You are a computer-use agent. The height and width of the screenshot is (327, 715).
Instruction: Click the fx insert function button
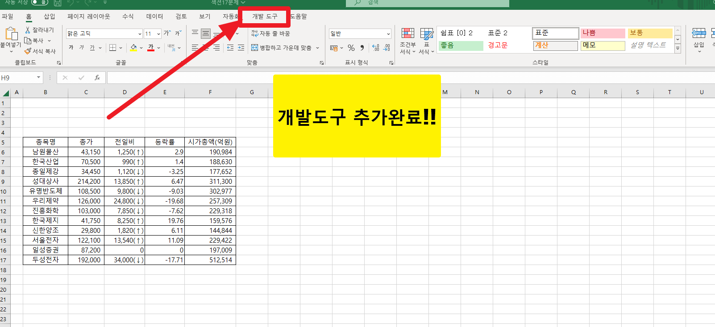97,78
